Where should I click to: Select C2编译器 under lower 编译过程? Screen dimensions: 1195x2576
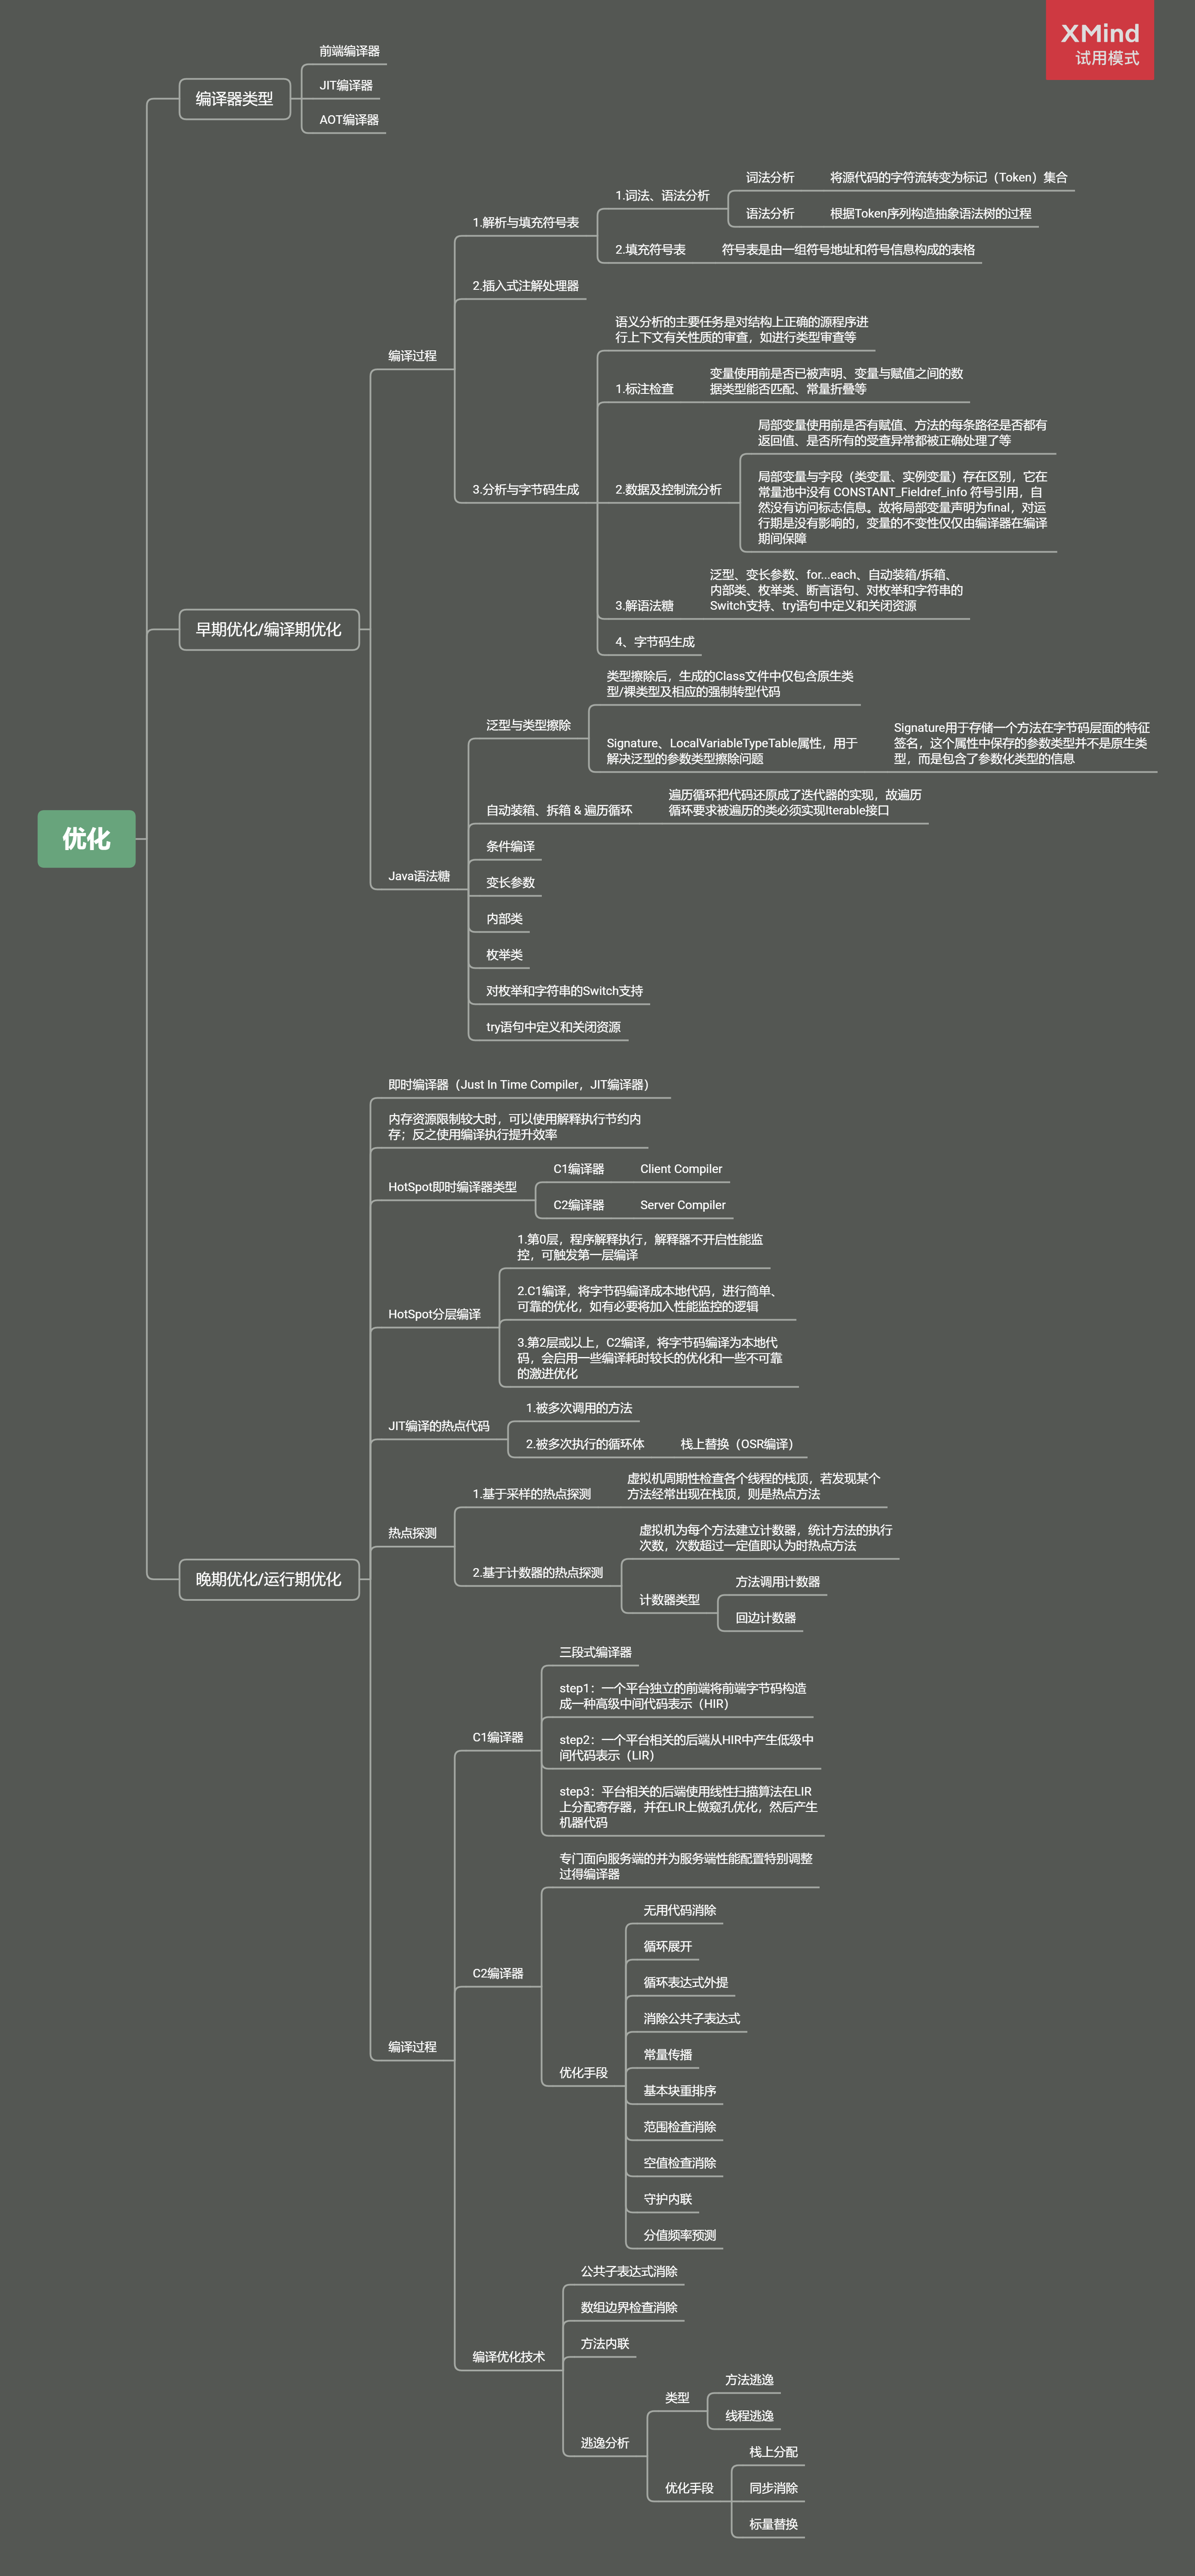tap(498, 1973)
